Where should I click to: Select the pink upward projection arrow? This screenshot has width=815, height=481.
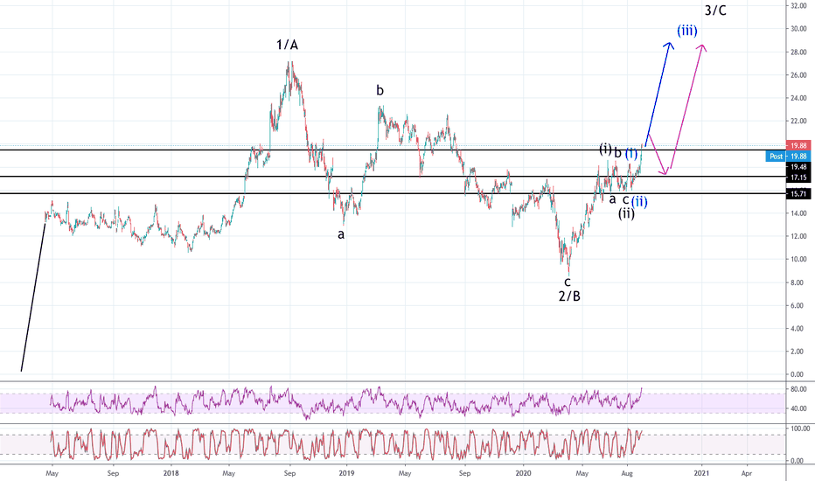(x=686, y=107)
